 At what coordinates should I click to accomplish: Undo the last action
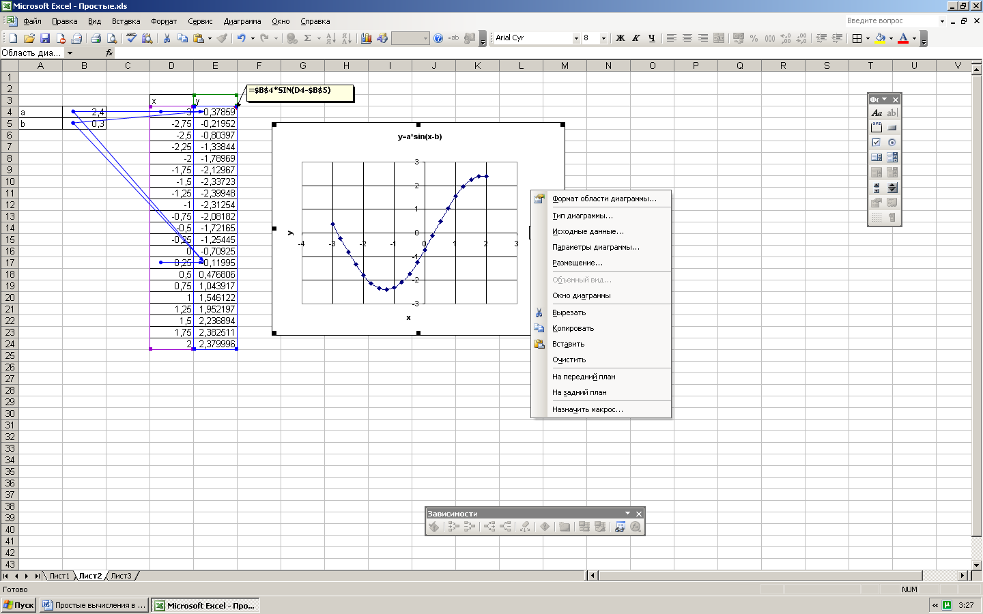tap(242, 38)
